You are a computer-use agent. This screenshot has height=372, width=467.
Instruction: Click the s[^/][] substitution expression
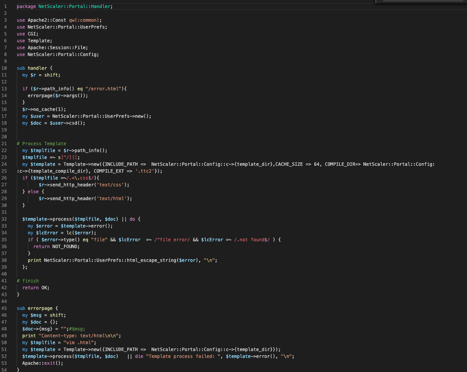(69, 157)
